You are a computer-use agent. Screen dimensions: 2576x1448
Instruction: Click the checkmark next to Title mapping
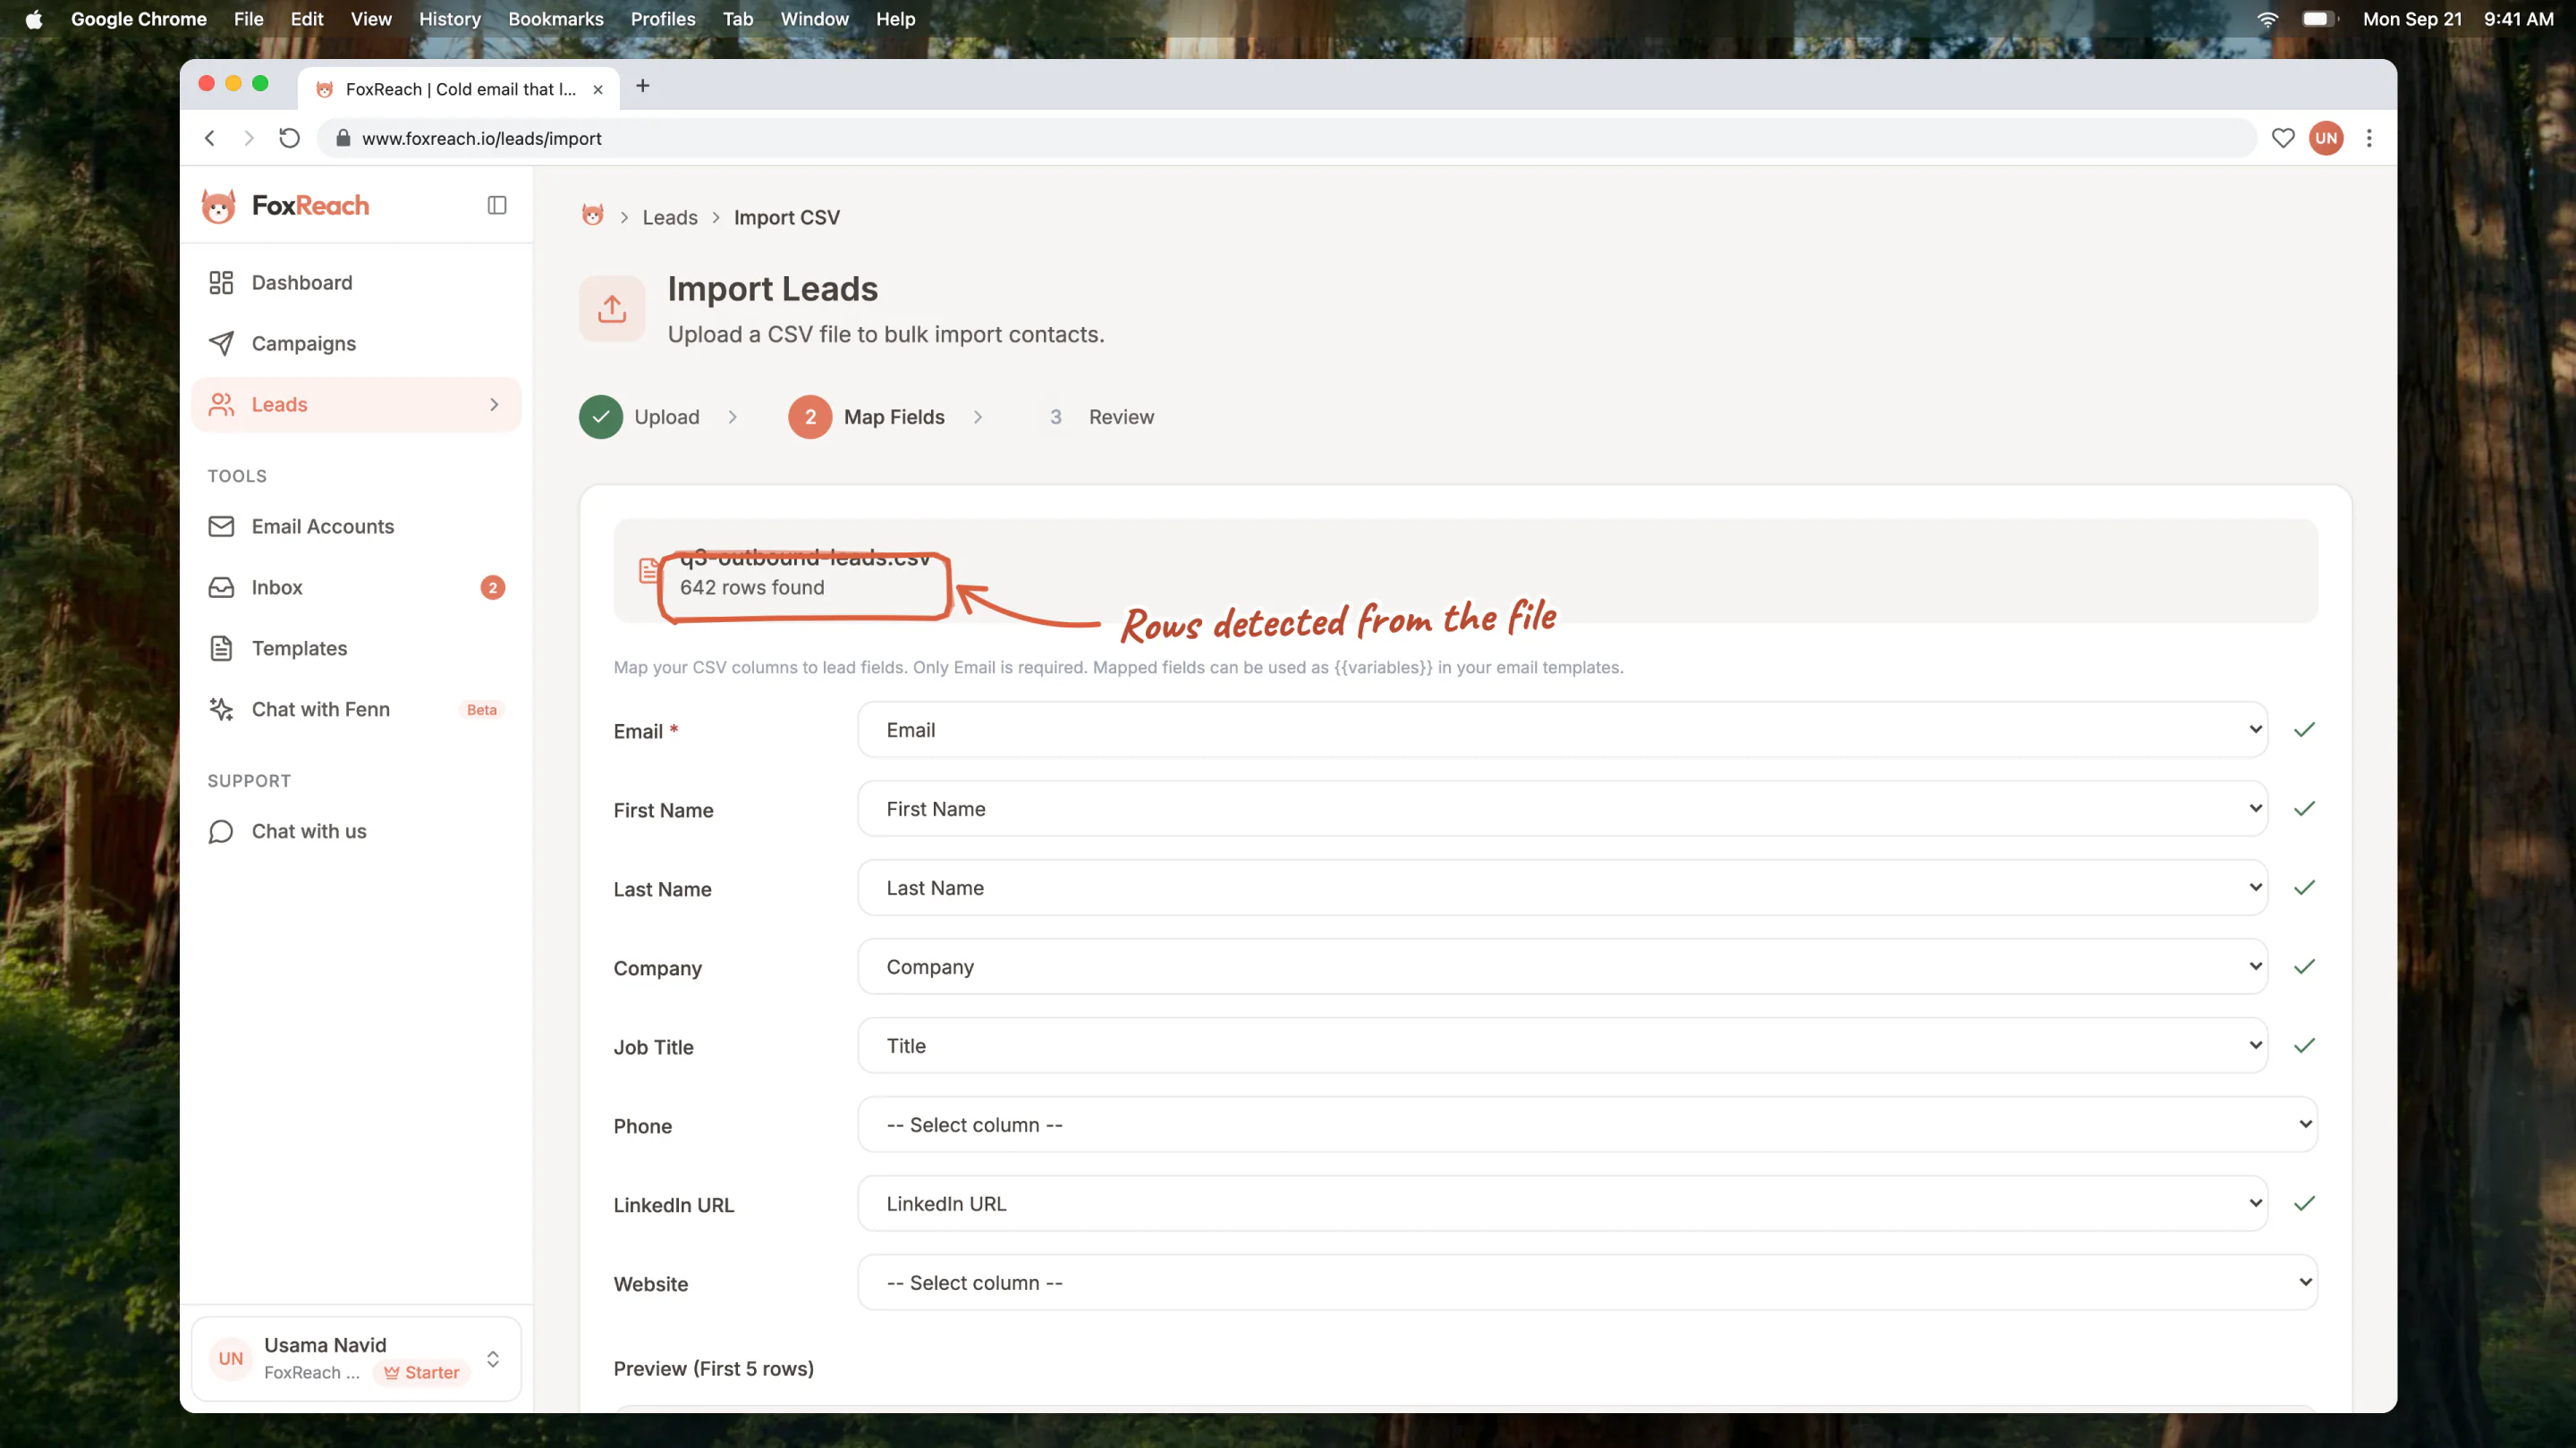tap(2304, 1045)
